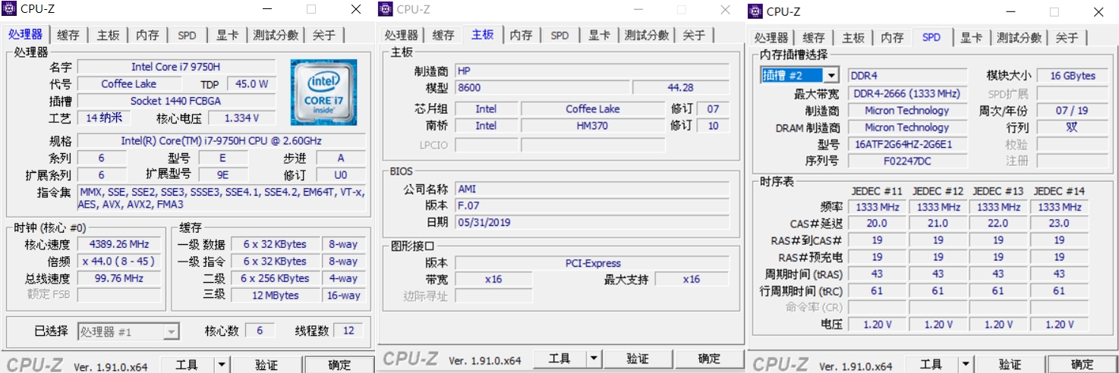Select 缓存 tab in the right SPD window
Image resolution: width=1119 pixels, height=373 pixels.
click(813, 38)
